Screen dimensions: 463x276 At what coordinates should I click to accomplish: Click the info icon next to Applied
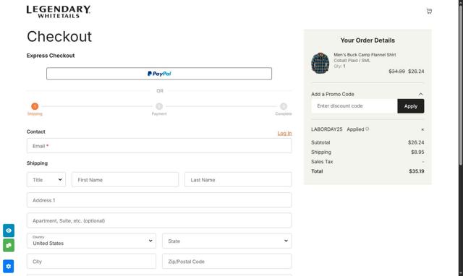pos(367,129)
